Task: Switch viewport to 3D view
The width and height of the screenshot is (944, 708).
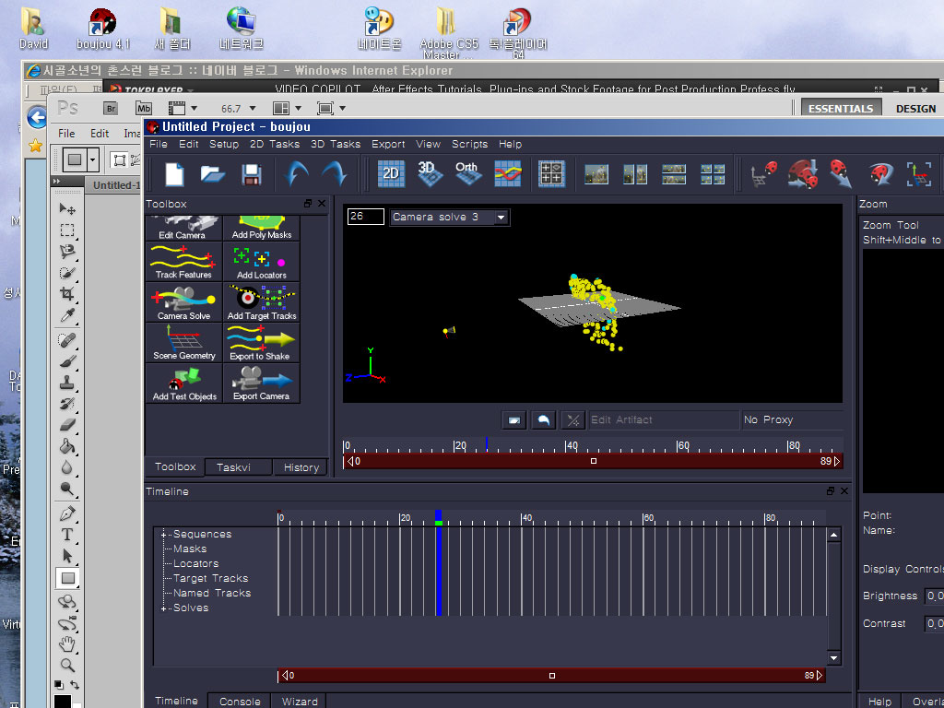Action: [430, 174]
